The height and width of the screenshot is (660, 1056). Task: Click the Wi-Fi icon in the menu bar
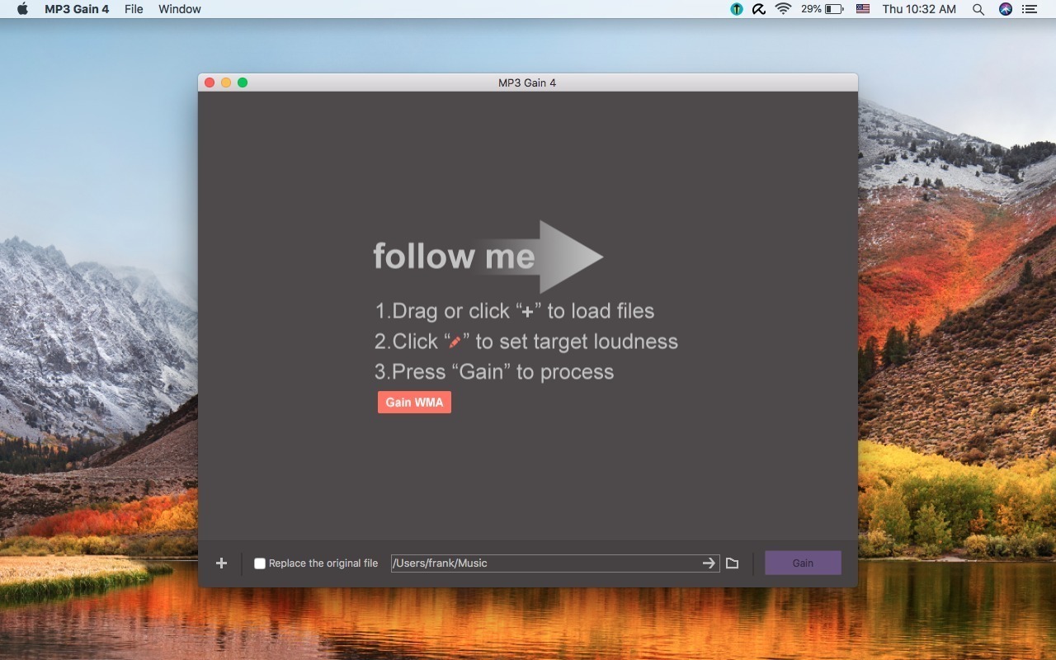coord(781,9)
